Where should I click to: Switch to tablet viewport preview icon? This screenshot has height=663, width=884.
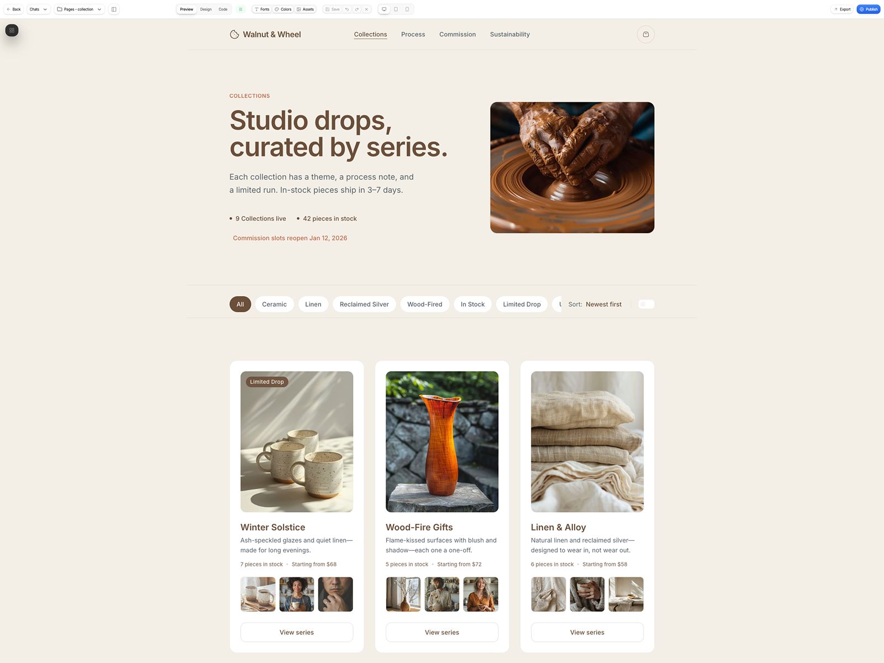pos(396,9)
